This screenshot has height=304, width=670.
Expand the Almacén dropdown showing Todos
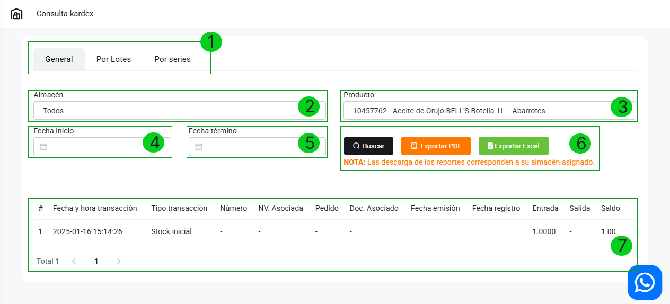click(164, 111)
